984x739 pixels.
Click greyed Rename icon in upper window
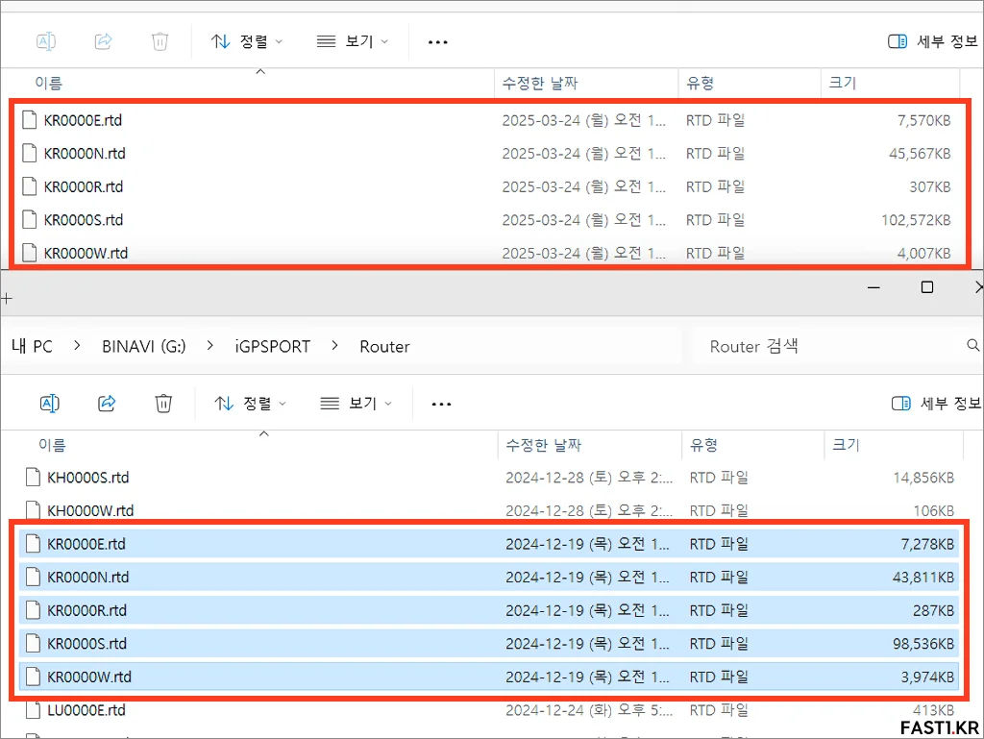pyautogui.click(x=46, y=41)
